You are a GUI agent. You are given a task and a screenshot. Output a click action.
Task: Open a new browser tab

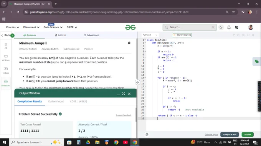pos(56,4)
